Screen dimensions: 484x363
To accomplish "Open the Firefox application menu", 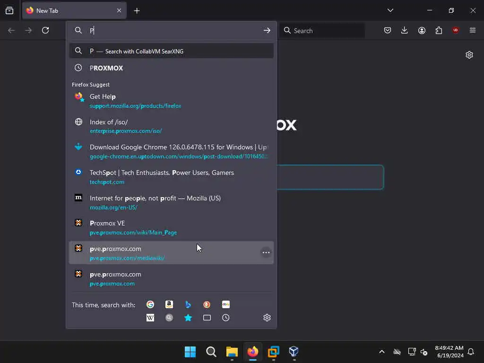I will coord(472,30).
